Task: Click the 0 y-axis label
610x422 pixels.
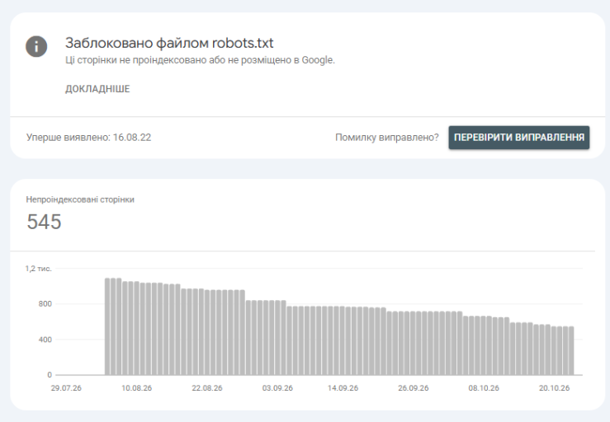Action: coord(50,375)
